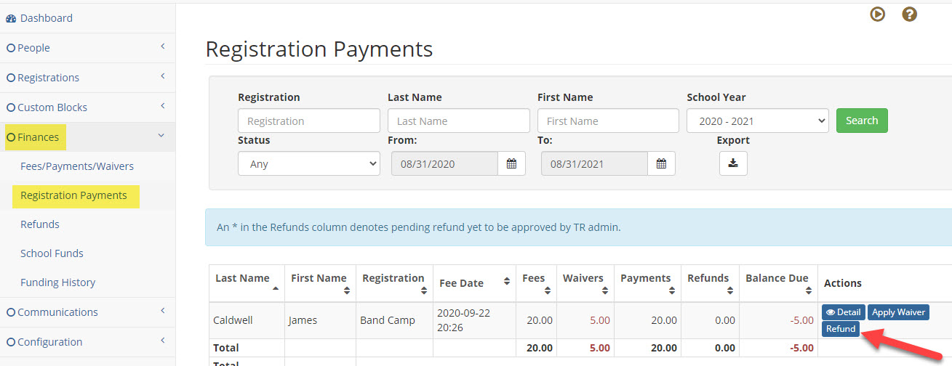
Task: Click the Dashboard gauge icon
Action: [x=11, y=18]
